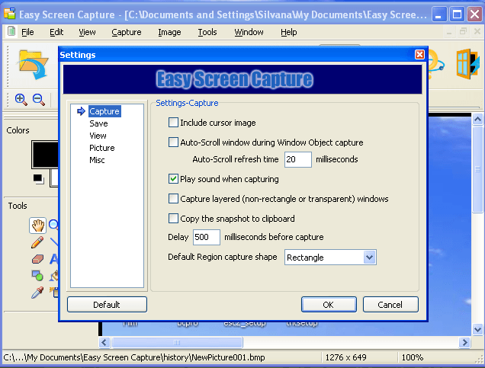This screenshot has width=485, height=368.
Task: Select View in settings category list
Action: (98, 136)
